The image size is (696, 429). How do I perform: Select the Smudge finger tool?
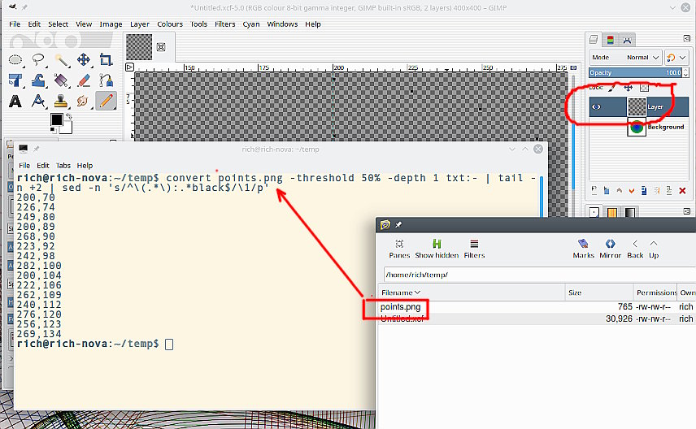click(84, 101)
